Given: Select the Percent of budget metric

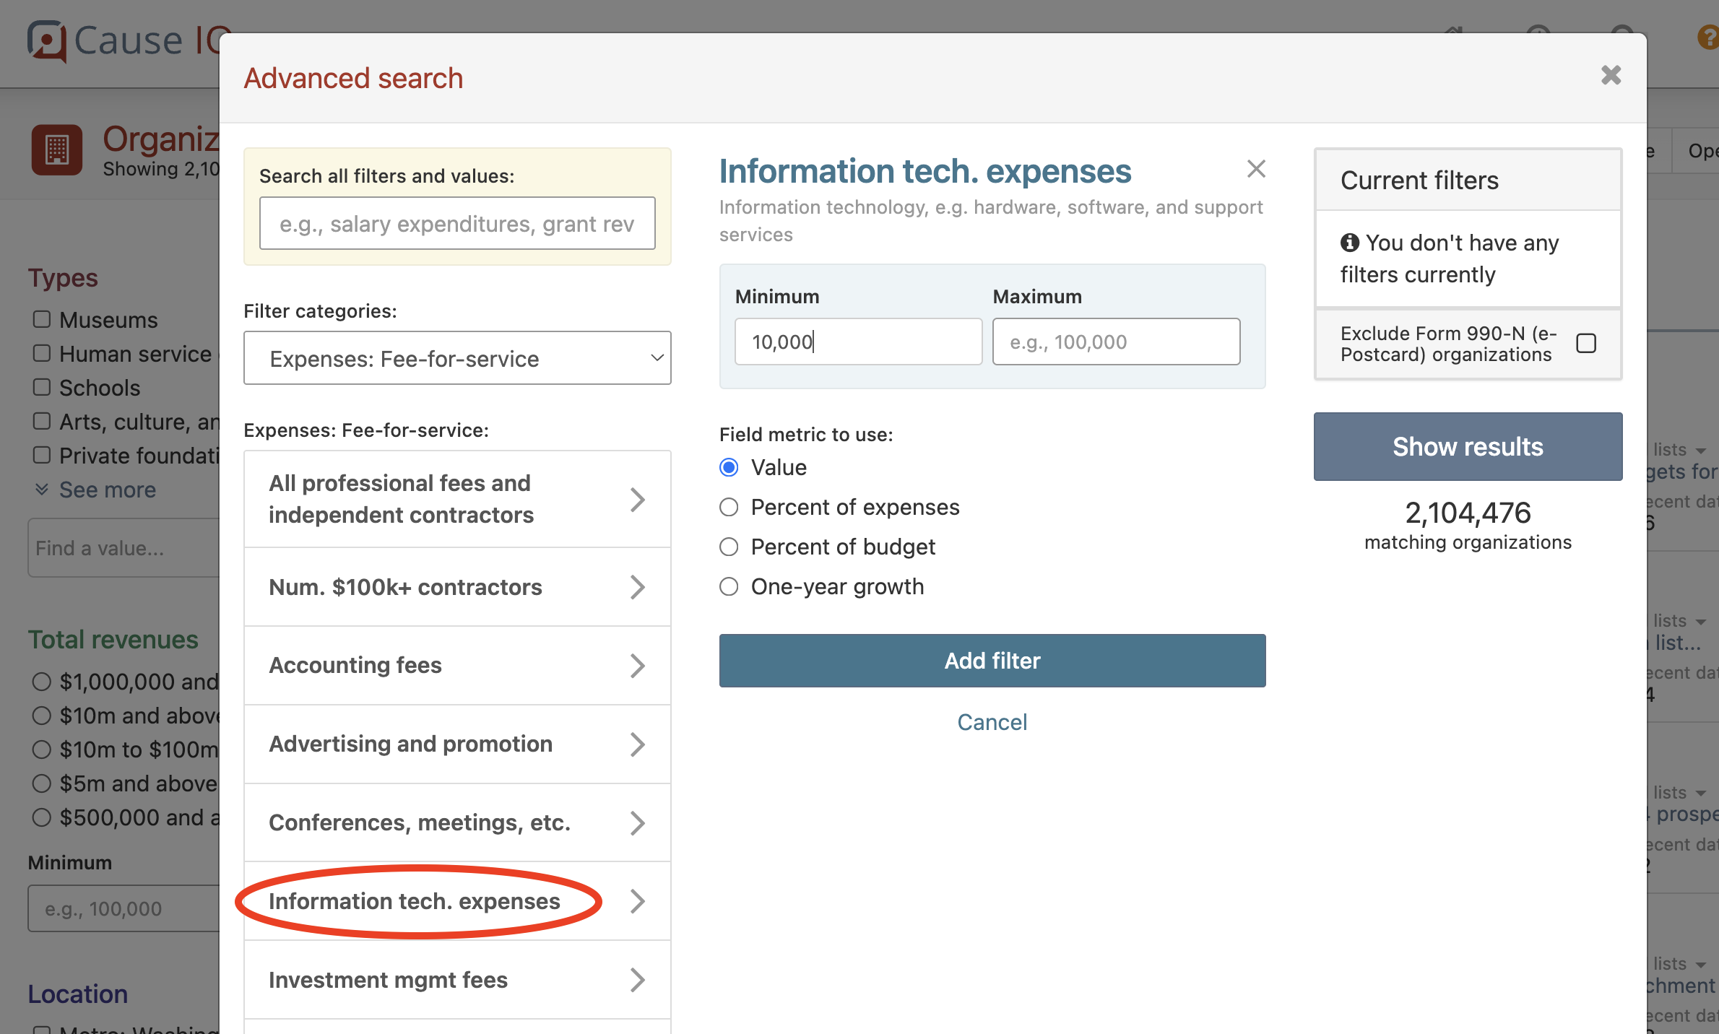Looking at the screenshot, I should 729,547.
